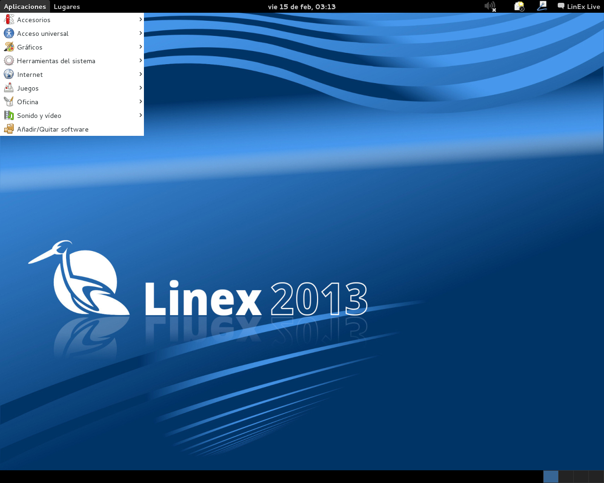Open the Lugares menu
This screenshot has width=604, height=483.
[67, 6]
